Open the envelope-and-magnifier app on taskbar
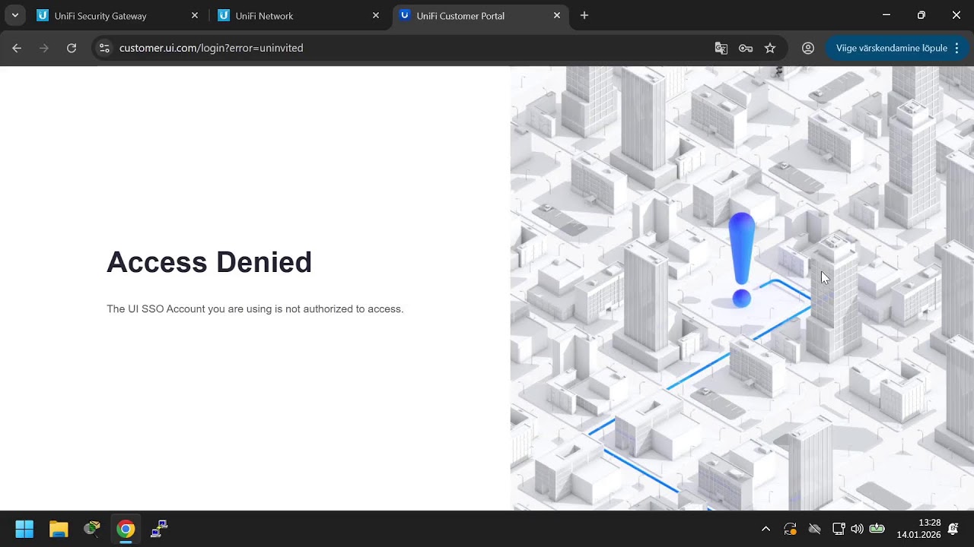The width and height of the screenshot is (974, 547). [x=92, y=529]
